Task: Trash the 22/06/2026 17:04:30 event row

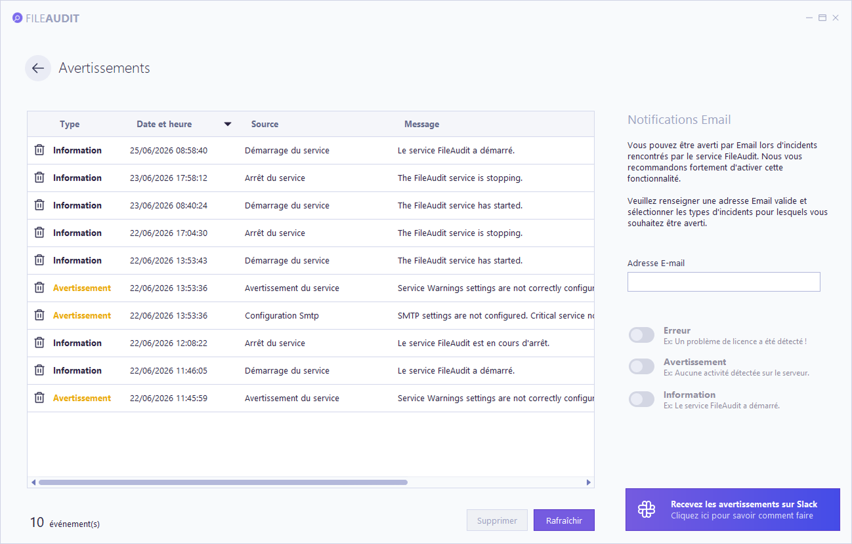Action: pyautogui.click(x=39, y=233)
